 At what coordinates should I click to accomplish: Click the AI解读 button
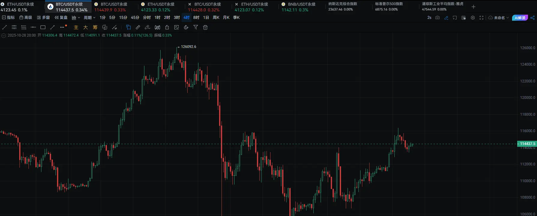pos(520,18)
